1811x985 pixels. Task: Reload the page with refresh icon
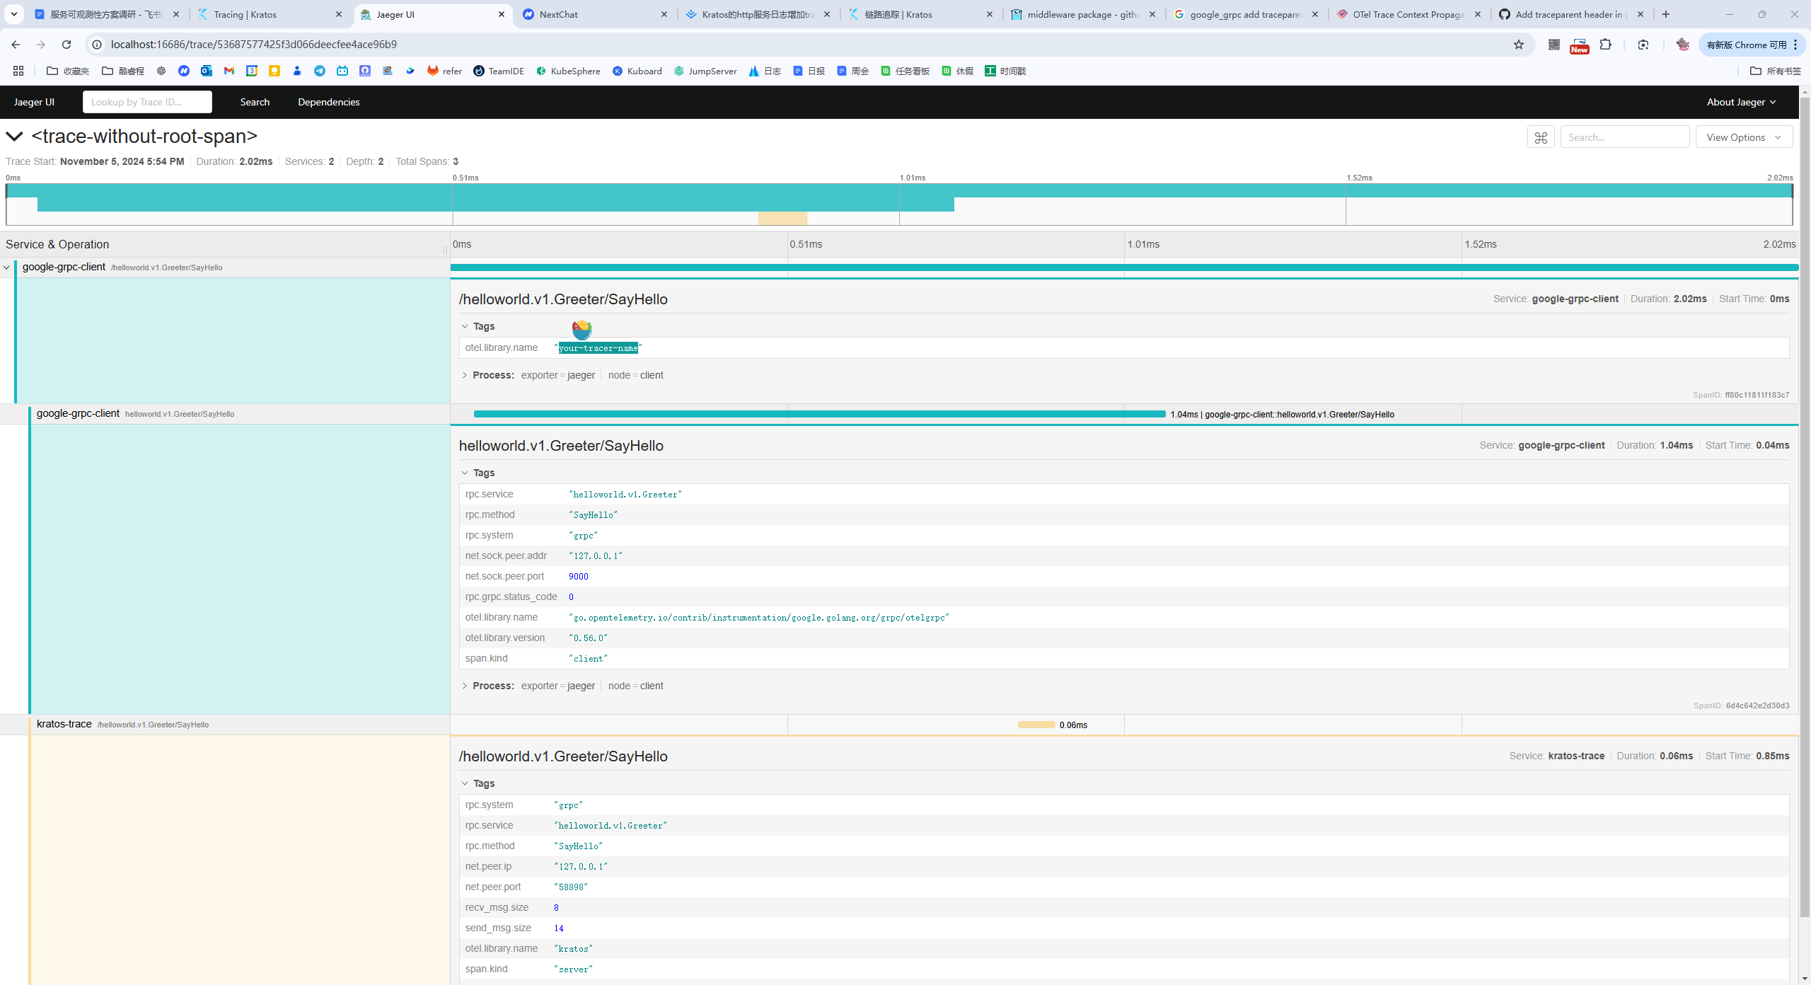[x=66, y=45]
